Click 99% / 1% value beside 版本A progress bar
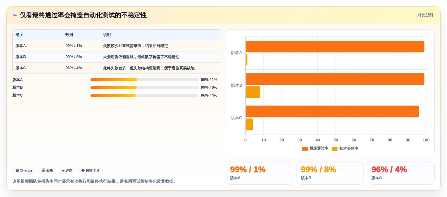This screenshot has height=197, width=447. [209, 80]
